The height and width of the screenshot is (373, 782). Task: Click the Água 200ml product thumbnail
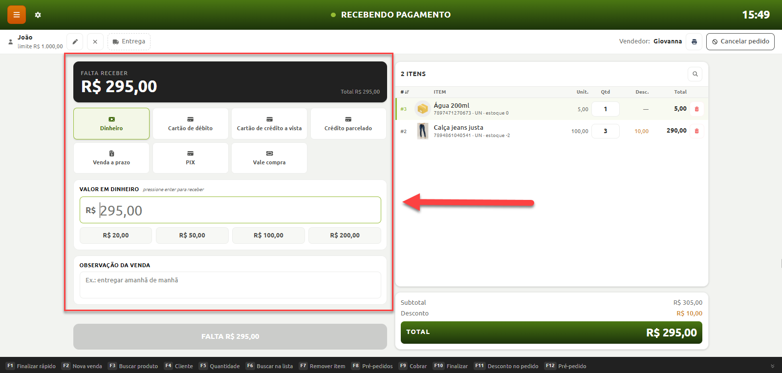click(422, 109)
